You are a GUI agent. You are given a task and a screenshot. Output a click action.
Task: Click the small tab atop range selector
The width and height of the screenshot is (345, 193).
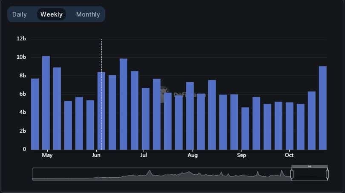pos(310,167)
